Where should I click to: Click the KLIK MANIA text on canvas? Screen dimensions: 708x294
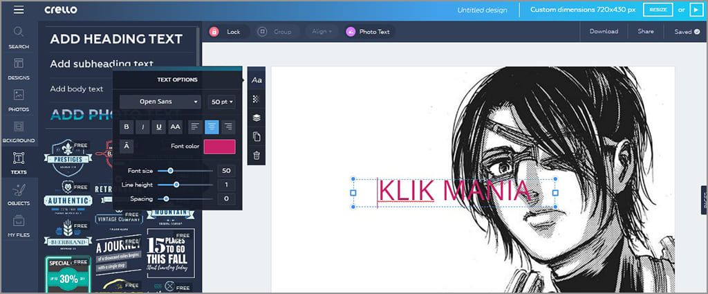pos(454,190)
